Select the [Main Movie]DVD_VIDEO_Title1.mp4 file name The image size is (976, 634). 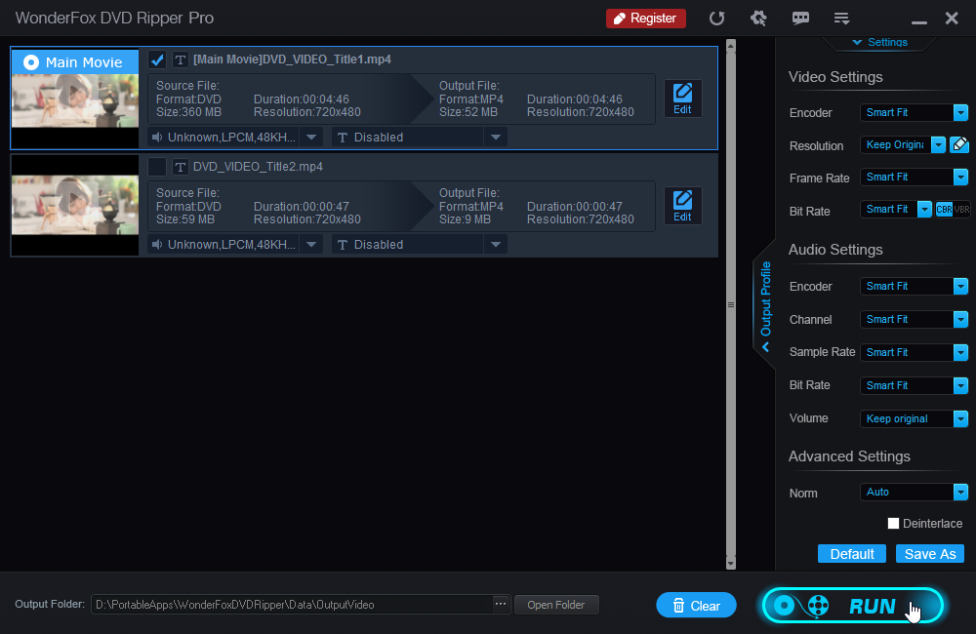[x=292, y=59]
